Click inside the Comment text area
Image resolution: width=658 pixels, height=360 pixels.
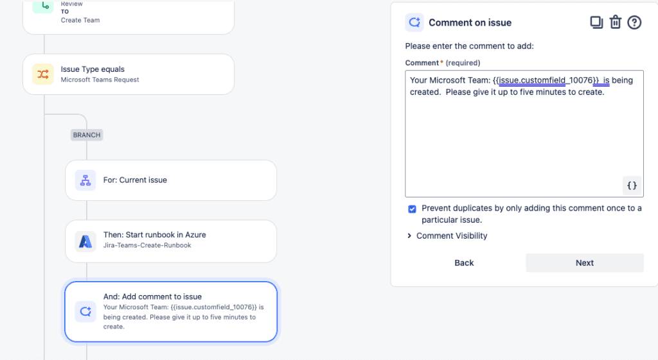[524, 141]
